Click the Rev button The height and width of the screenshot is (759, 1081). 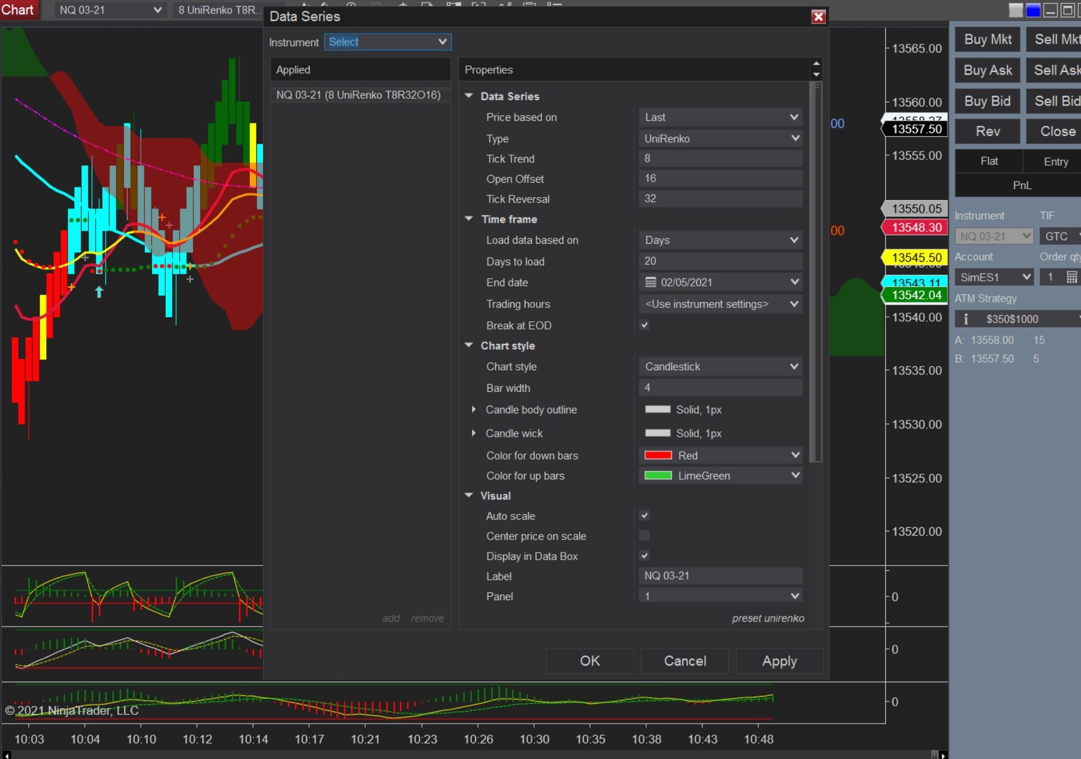(988, 132)
